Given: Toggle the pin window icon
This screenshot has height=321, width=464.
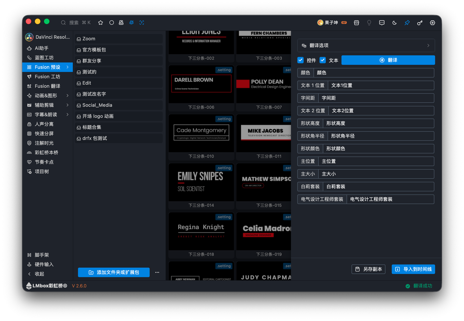Looking at the screenshot, I should (x=407, y=23).
